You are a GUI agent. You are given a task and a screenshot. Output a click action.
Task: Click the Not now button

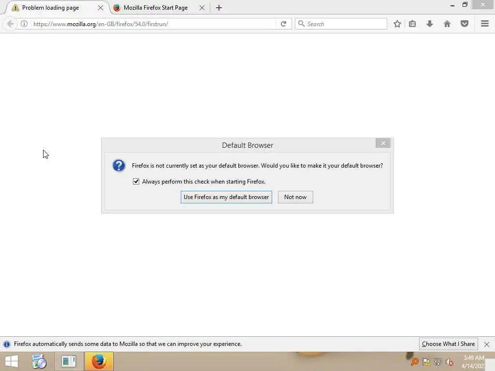point(295,197)
